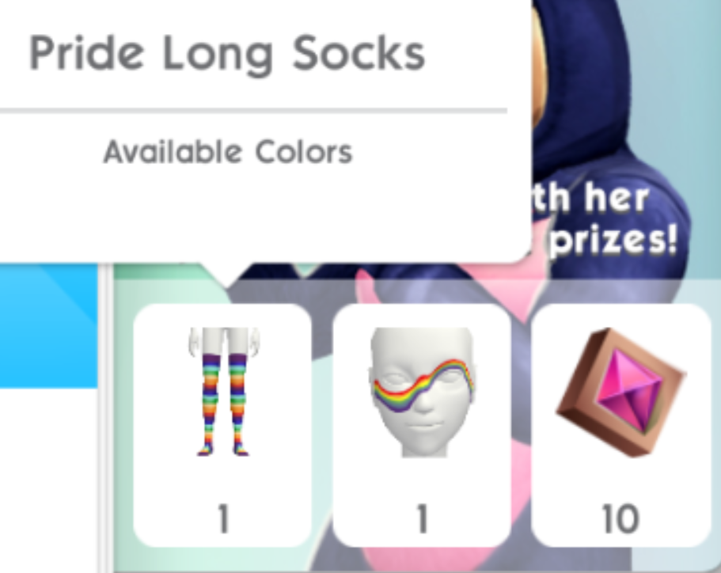
Task: Click the mannequin head in face paint card
Action: tap(422, 393)
